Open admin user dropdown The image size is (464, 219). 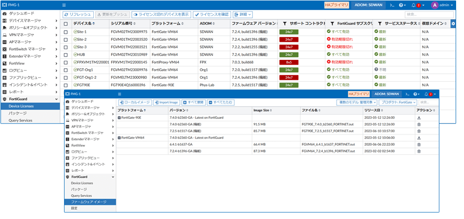pyautogui.click(x=446, y=5)
